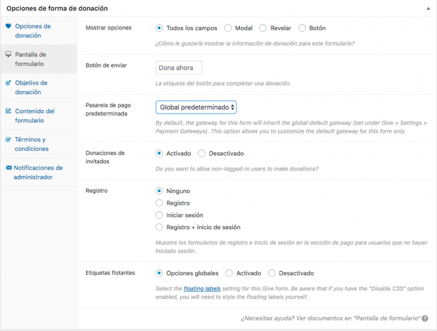The width and height of the screenshot is (437, 331).
Task: Follow the floating labels link
Action: pyautogui.click(x=202, y=288)
